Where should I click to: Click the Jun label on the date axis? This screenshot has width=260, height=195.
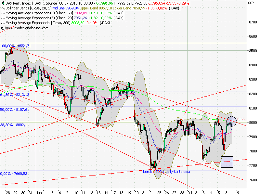(x=39, y=193)
